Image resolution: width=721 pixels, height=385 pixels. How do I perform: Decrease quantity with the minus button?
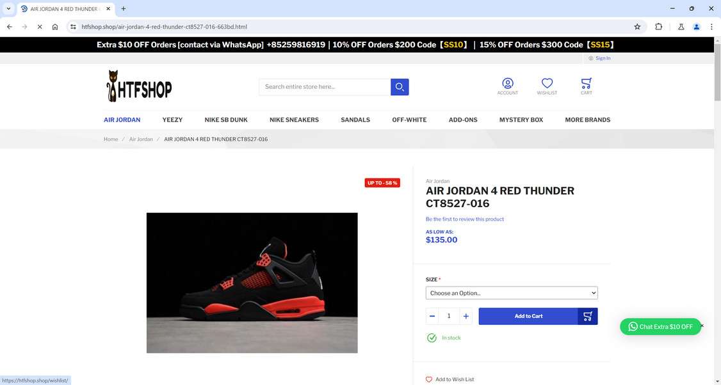(x=432, y=316)
